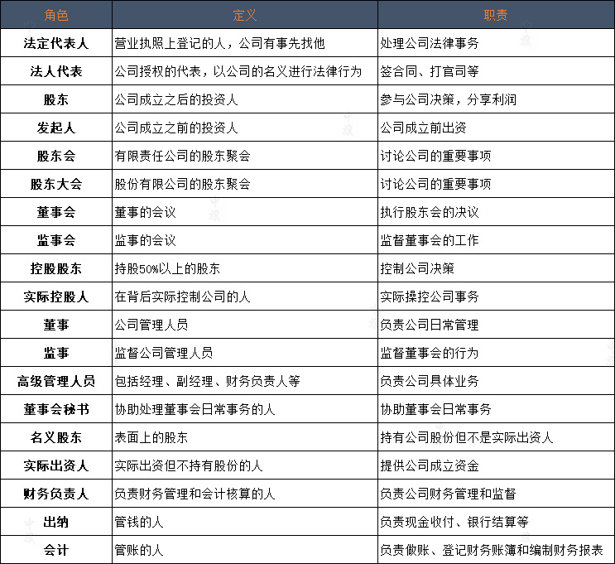
Task: Click the 董事会秘书 role cell
Action: click(55, 409)
